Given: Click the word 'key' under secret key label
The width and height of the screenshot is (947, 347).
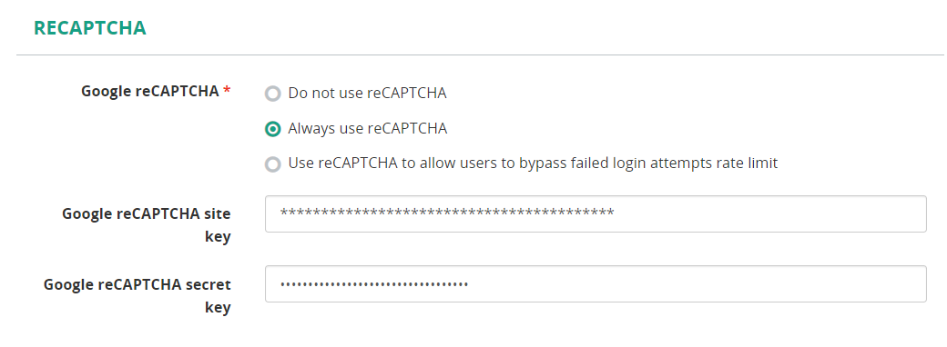Looking at the screenshot, I should [218, 307].
